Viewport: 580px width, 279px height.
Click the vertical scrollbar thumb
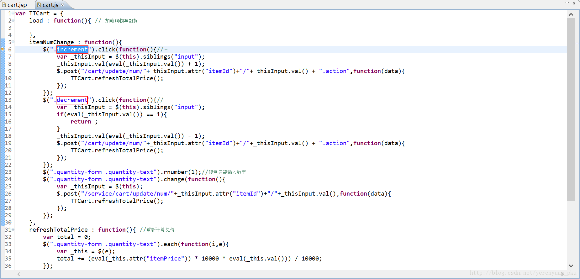click(x=571, y=109)
